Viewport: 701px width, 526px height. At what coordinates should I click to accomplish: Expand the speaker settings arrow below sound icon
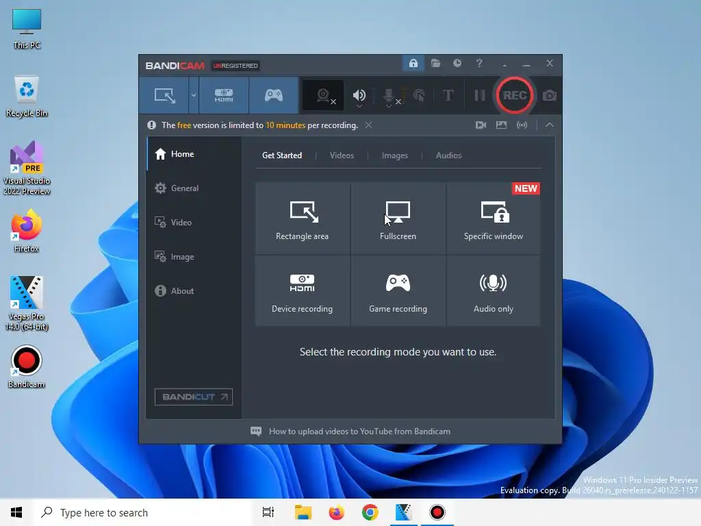click(x=359, y=106)
